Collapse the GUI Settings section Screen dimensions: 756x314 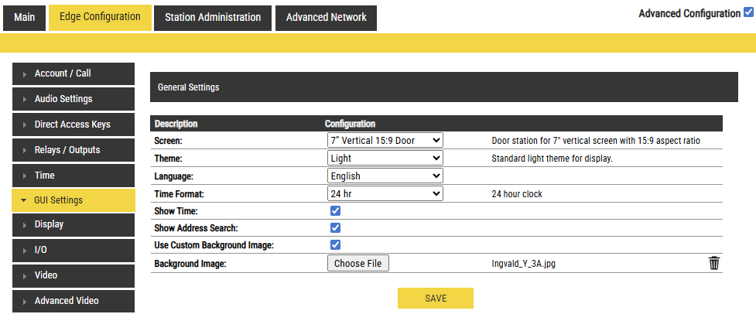click(74, 200)
